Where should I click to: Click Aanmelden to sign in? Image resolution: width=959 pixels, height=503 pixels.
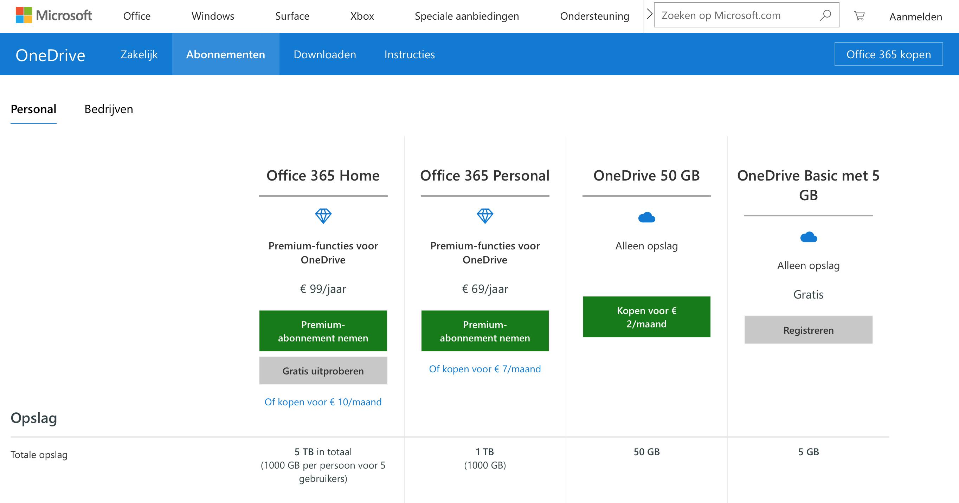tap(915, 17)
